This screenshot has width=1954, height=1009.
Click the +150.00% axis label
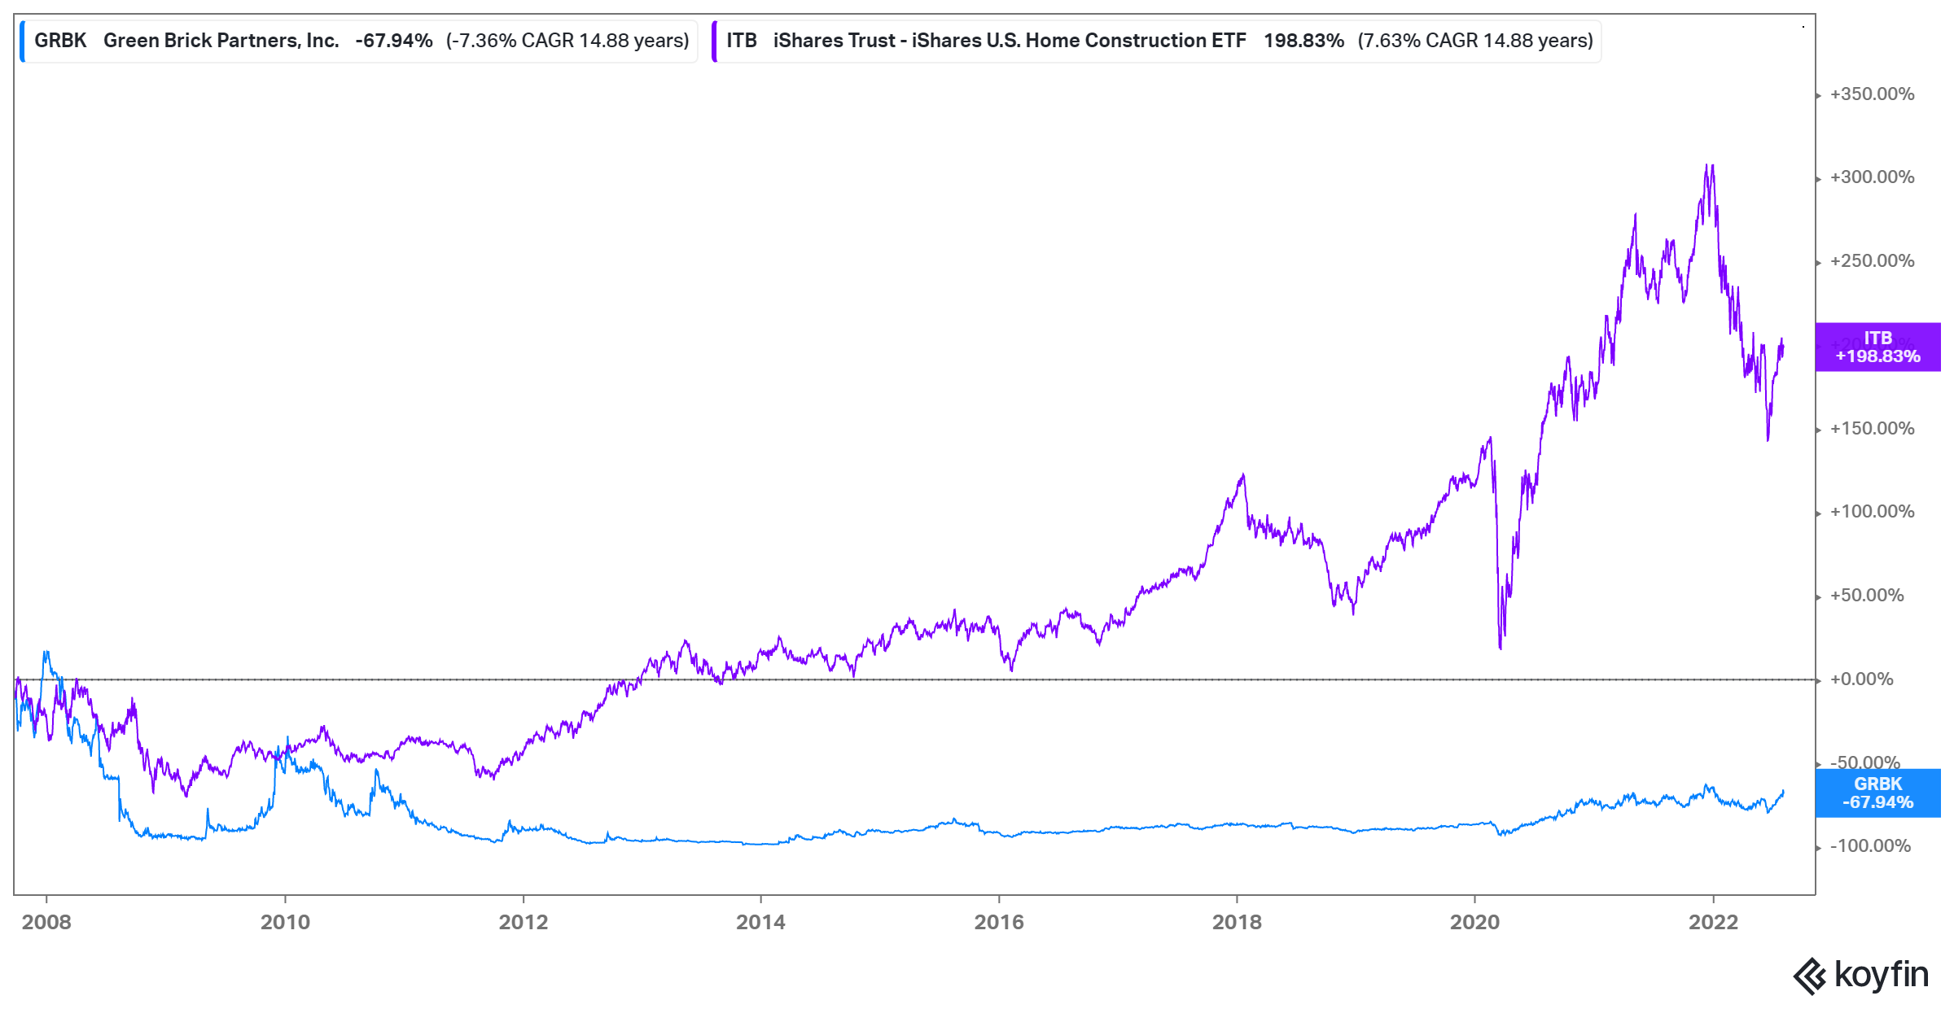tap(1872, 429)
